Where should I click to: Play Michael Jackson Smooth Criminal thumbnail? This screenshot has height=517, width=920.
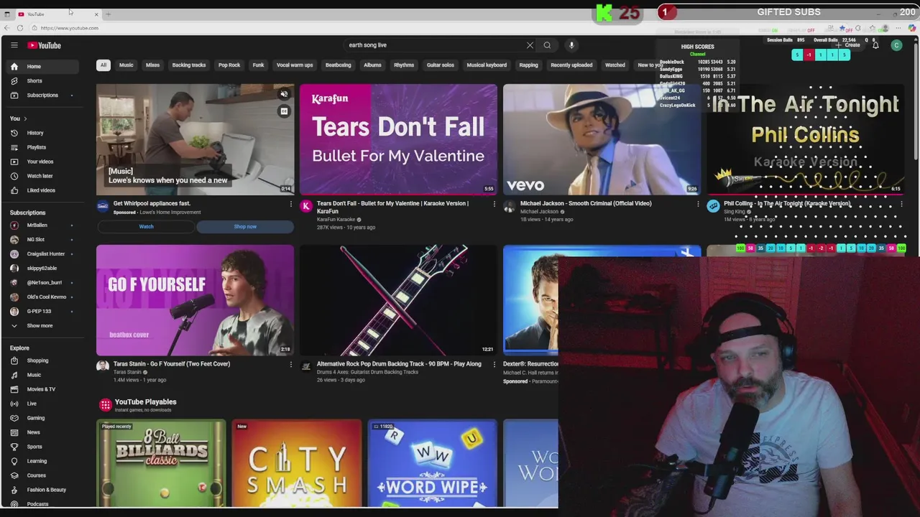click(602, 139)
